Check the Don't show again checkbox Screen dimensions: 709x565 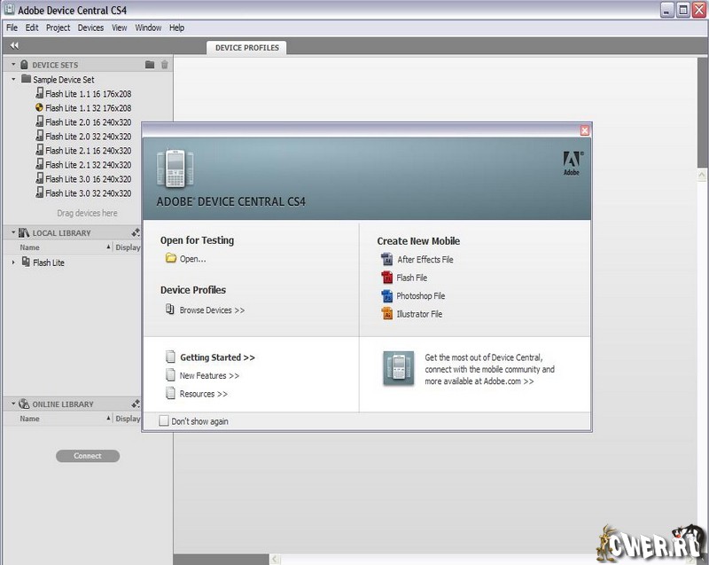pyautogui.click(x=164, y=421)
